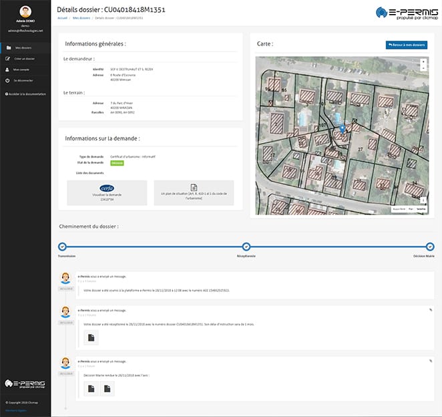This screenshot has height=417, width=442.
Task: Select Mes dossiers in the breadcrumb
Action: click(81, 18)
